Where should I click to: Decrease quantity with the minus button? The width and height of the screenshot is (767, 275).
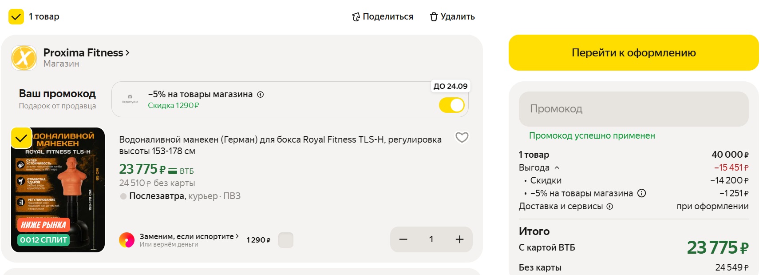click(x=403, y=239)
